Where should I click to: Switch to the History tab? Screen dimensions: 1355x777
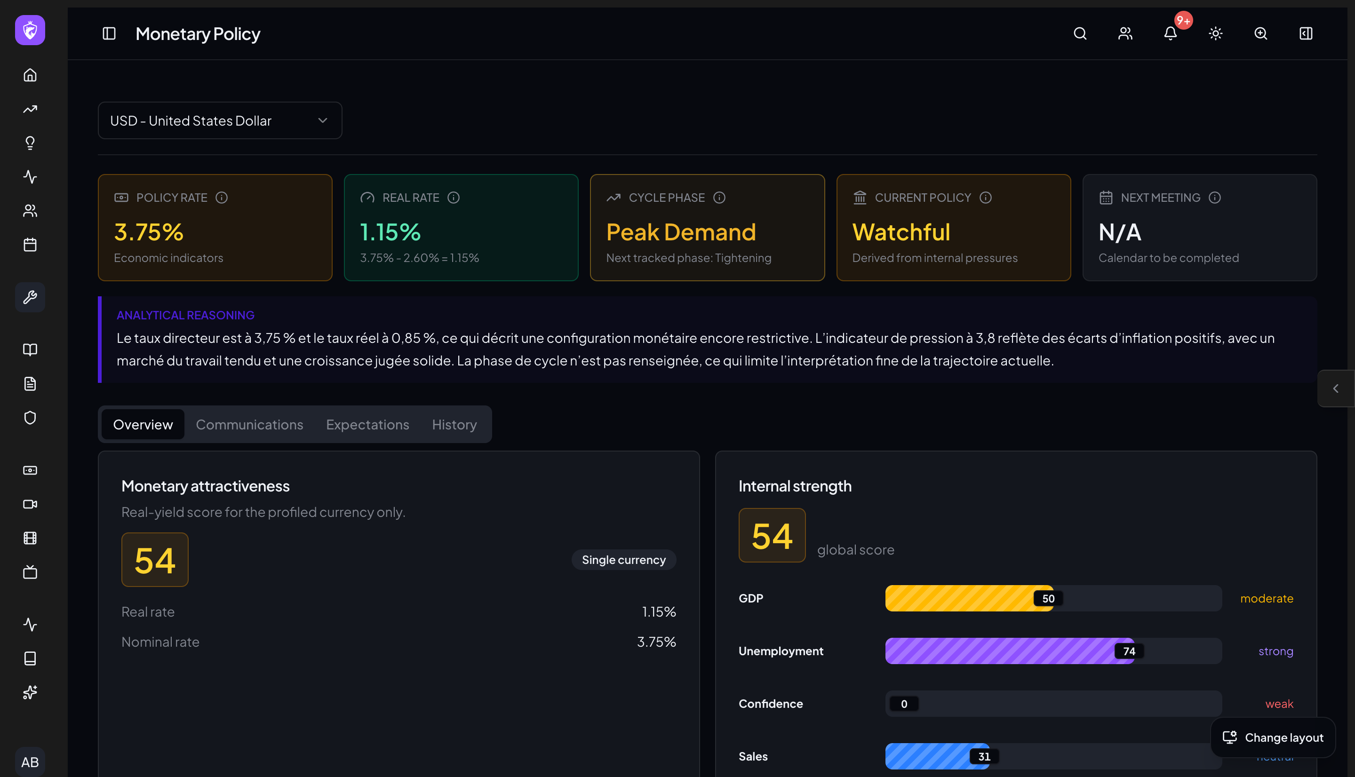[454, 425]
